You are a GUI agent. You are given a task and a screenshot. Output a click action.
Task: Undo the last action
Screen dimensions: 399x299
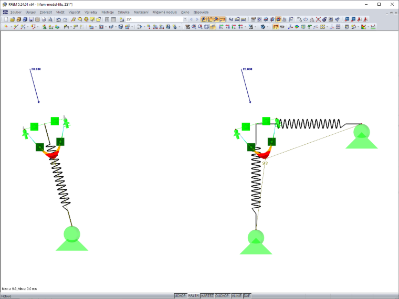pos(58,19)
